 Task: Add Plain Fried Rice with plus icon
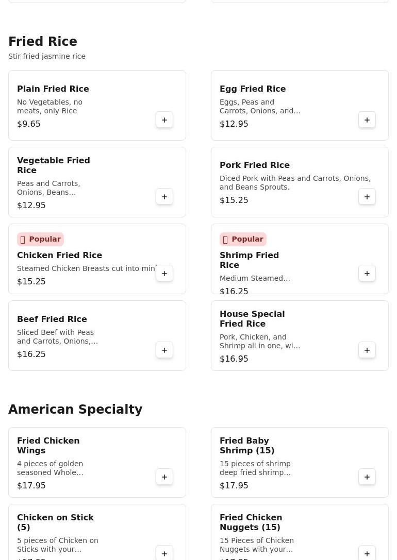tap(164, 120)
